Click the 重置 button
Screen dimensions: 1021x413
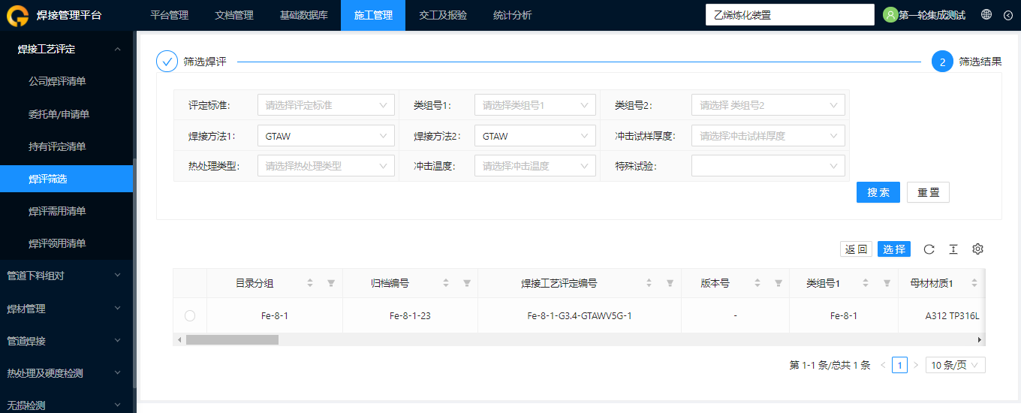point(928,192)
